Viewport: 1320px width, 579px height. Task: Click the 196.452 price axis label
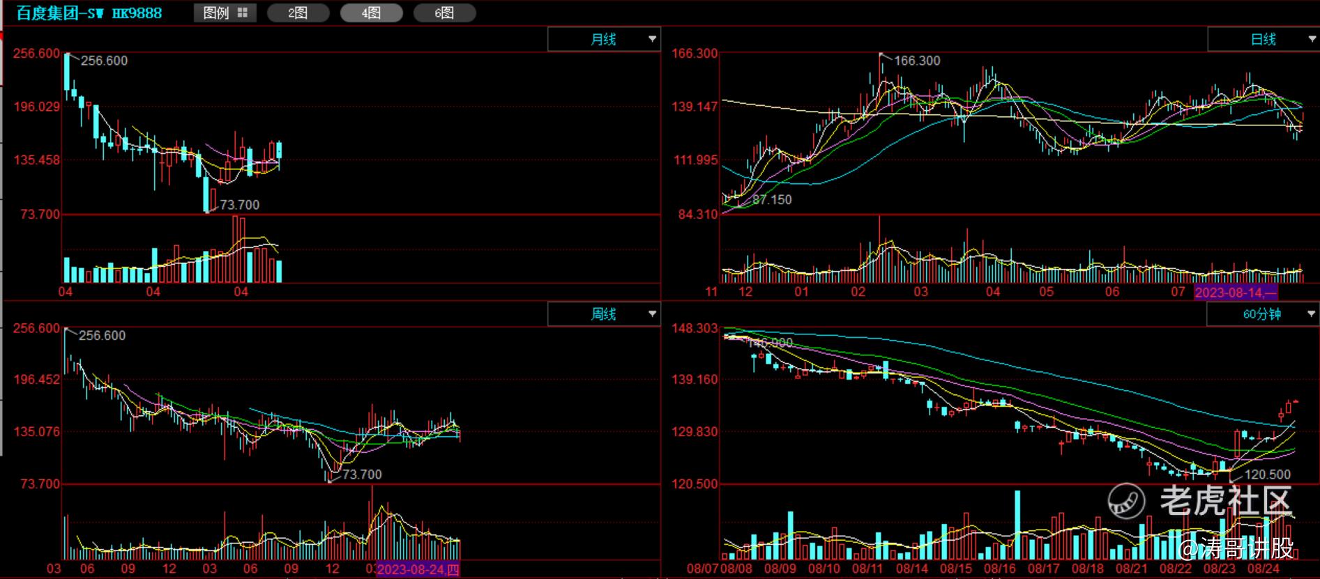pyautogui.click(x=36, y=380)
